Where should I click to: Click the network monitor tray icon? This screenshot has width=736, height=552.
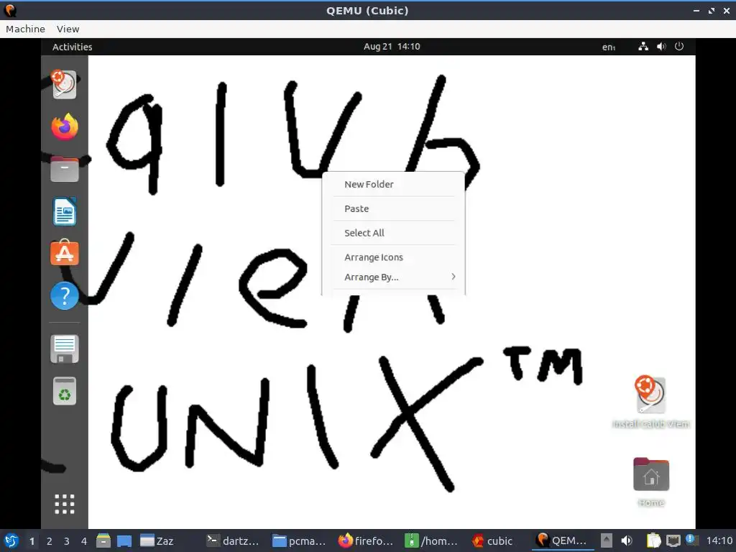(673, 540)
